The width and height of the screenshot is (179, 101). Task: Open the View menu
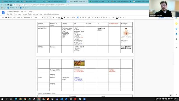(15, 14)
